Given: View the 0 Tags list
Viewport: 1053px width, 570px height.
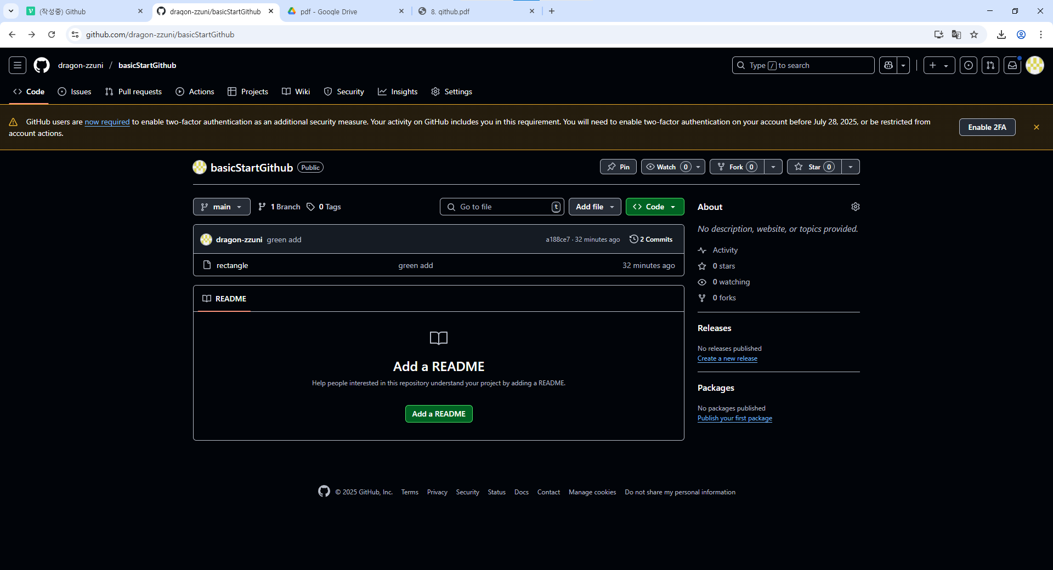Looking at the screenshot, I should 324,207.
